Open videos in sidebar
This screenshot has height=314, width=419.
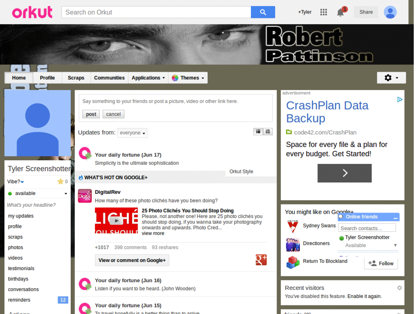click(x=15, y=258)
